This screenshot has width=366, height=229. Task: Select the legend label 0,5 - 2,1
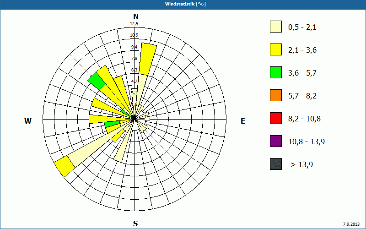[302, 27]
